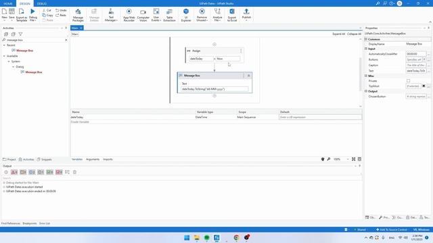This screenshot has width=433, height=243.
Task: Toggle green verbose filter in Output
Action: pos(49,172)
